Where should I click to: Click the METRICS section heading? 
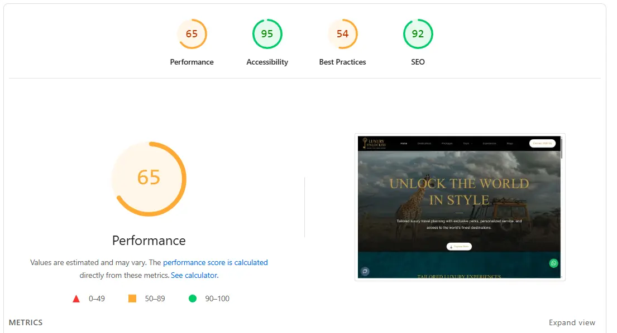point(26,322)
